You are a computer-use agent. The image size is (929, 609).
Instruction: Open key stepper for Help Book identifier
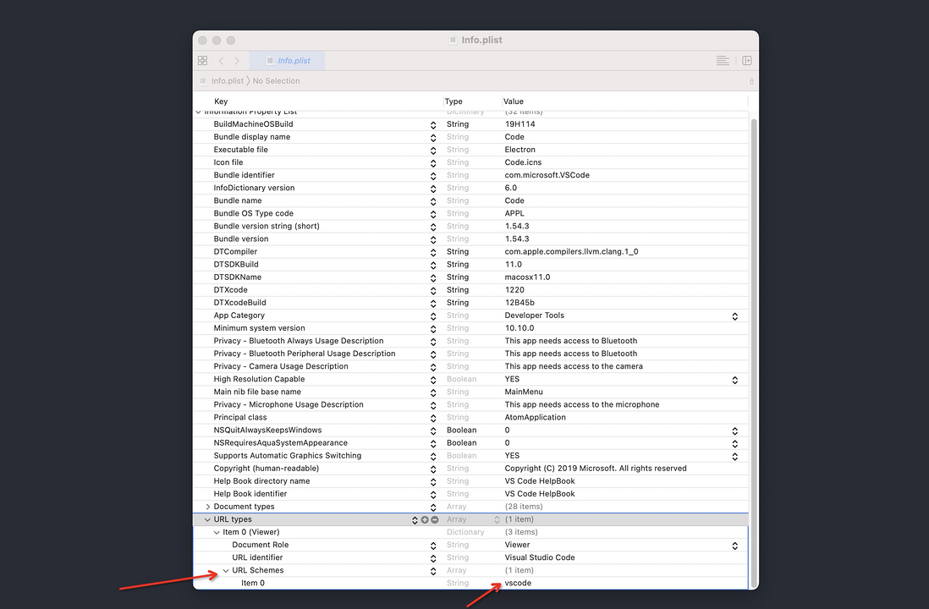click(433, 495)
